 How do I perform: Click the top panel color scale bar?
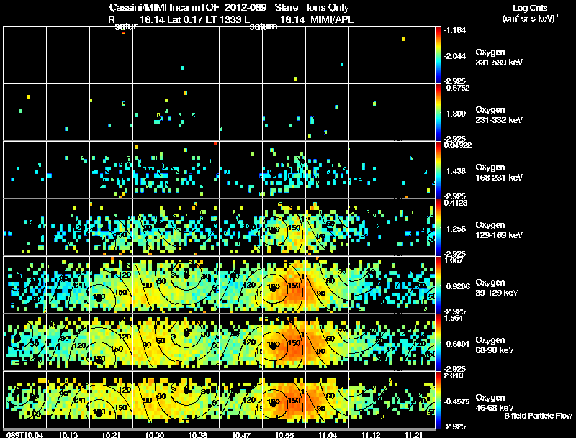(x=438, y=55)
